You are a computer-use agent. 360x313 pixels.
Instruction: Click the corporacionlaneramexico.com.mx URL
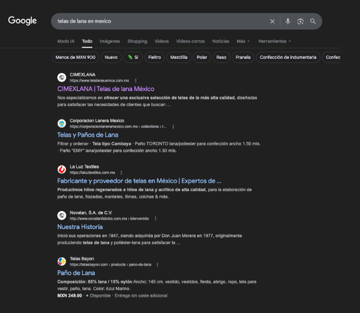(x=118, y=126)
